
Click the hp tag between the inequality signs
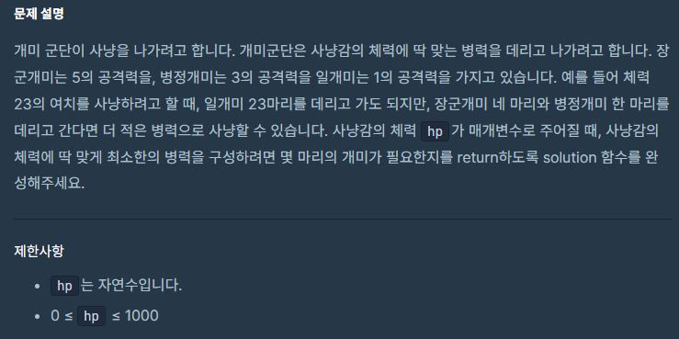point(91,316)
